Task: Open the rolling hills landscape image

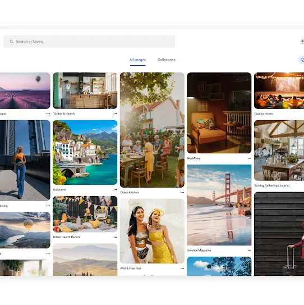Action: click(x=85, y=260)
